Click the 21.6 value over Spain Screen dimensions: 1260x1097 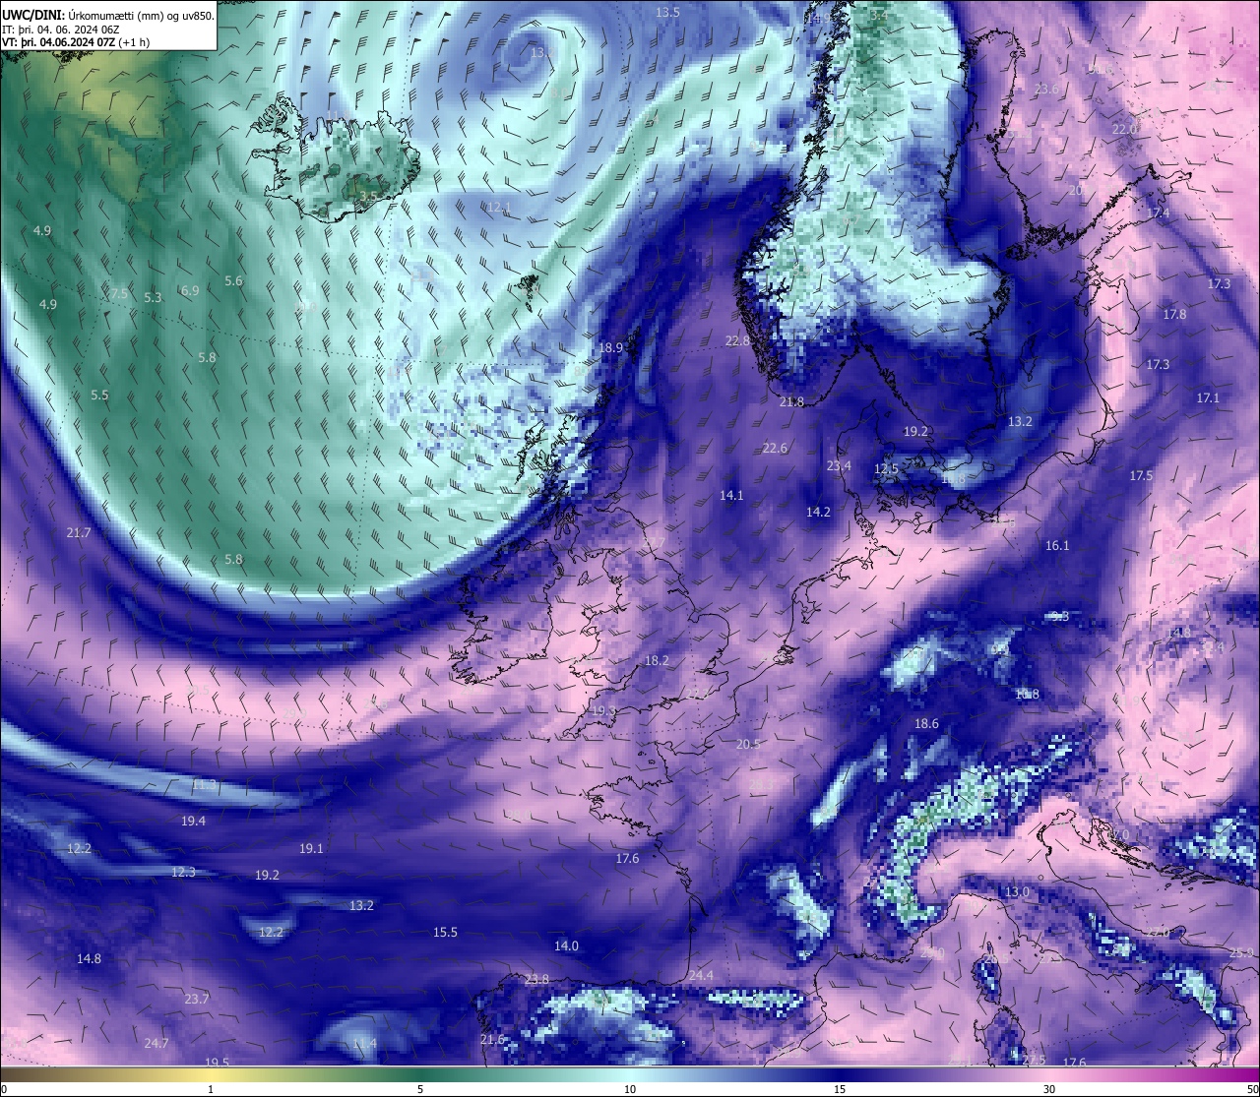492,1039
